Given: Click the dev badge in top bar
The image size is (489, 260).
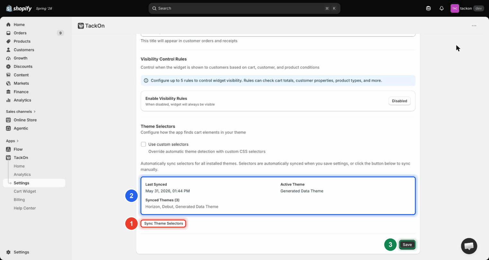Looking at the screenshot, I should click(479, 8).
